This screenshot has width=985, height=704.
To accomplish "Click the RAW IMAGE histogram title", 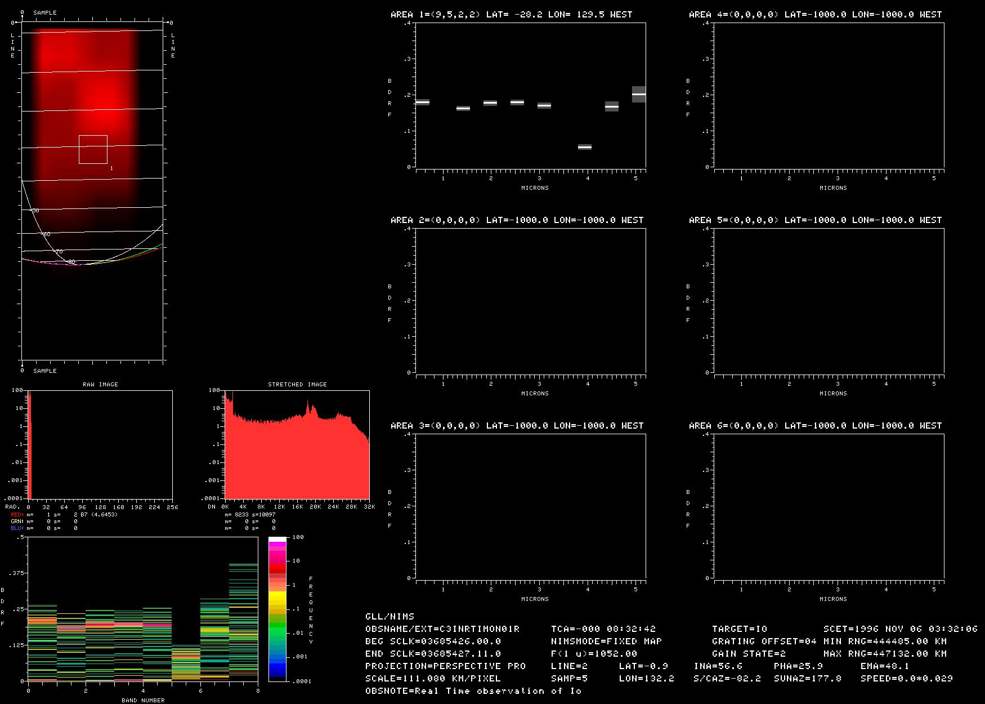I will click(100, 384).
